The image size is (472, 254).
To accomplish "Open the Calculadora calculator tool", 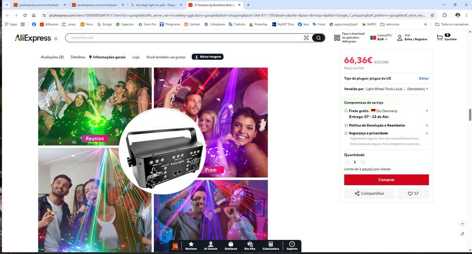I will point(270,246).
